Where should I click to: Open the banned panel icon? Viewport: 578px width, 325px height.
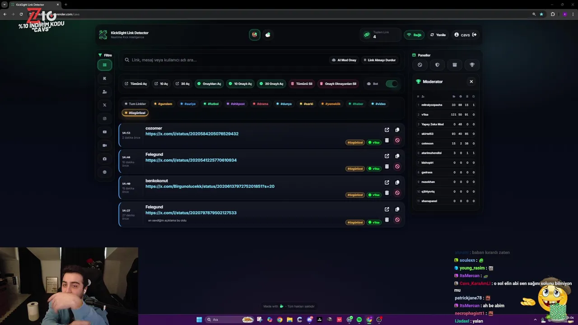[420, 65]
